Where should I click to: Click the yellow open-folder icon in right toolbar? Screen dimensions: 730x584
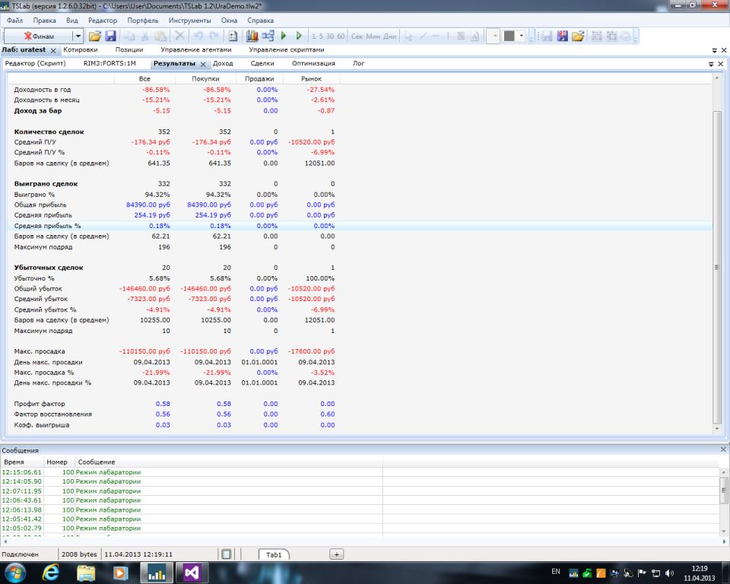[578, 36]
